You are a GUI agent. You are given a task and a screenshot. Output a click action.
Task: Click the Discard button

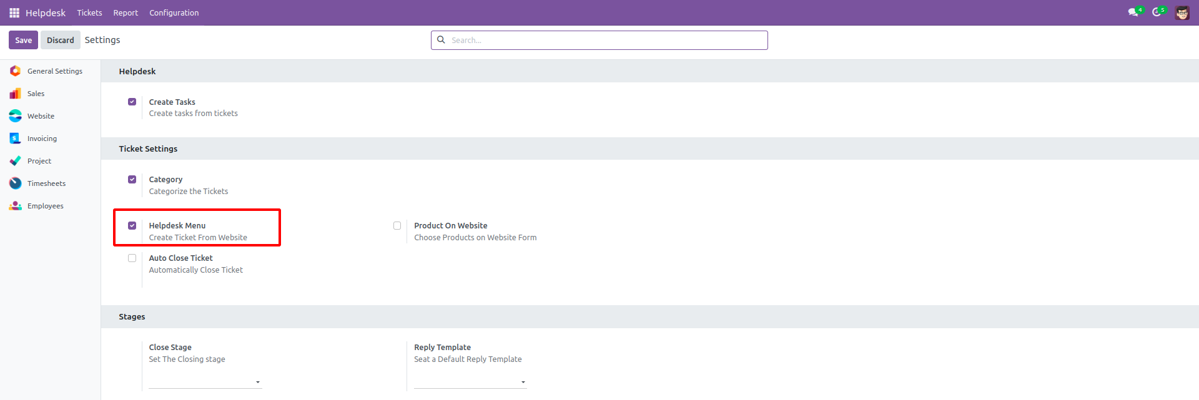coord(60,40)
